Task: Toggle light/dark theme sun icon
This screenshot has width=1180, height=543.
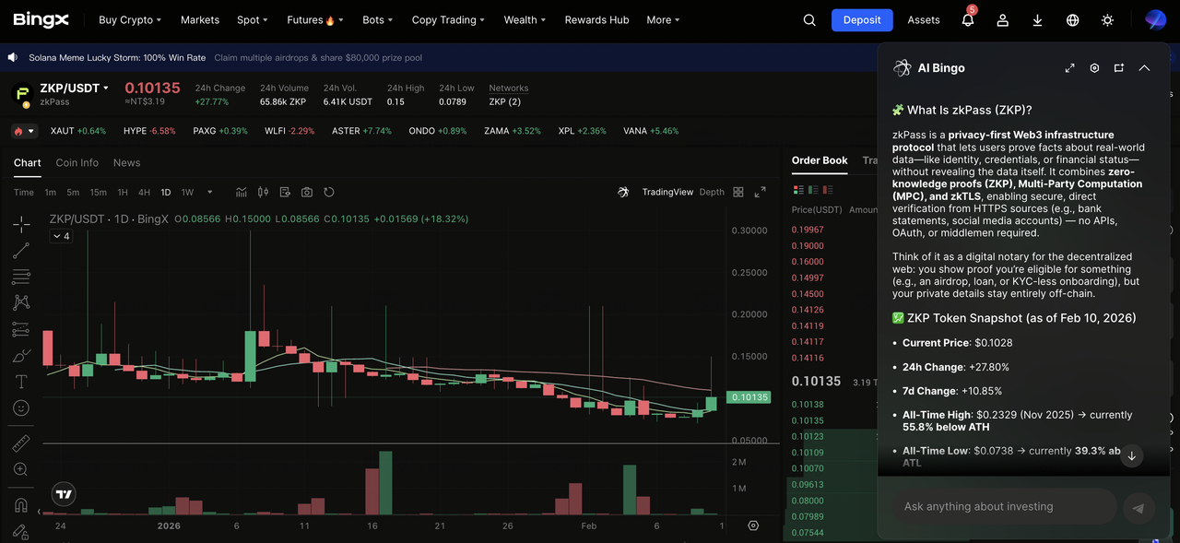Action: 1107,19
